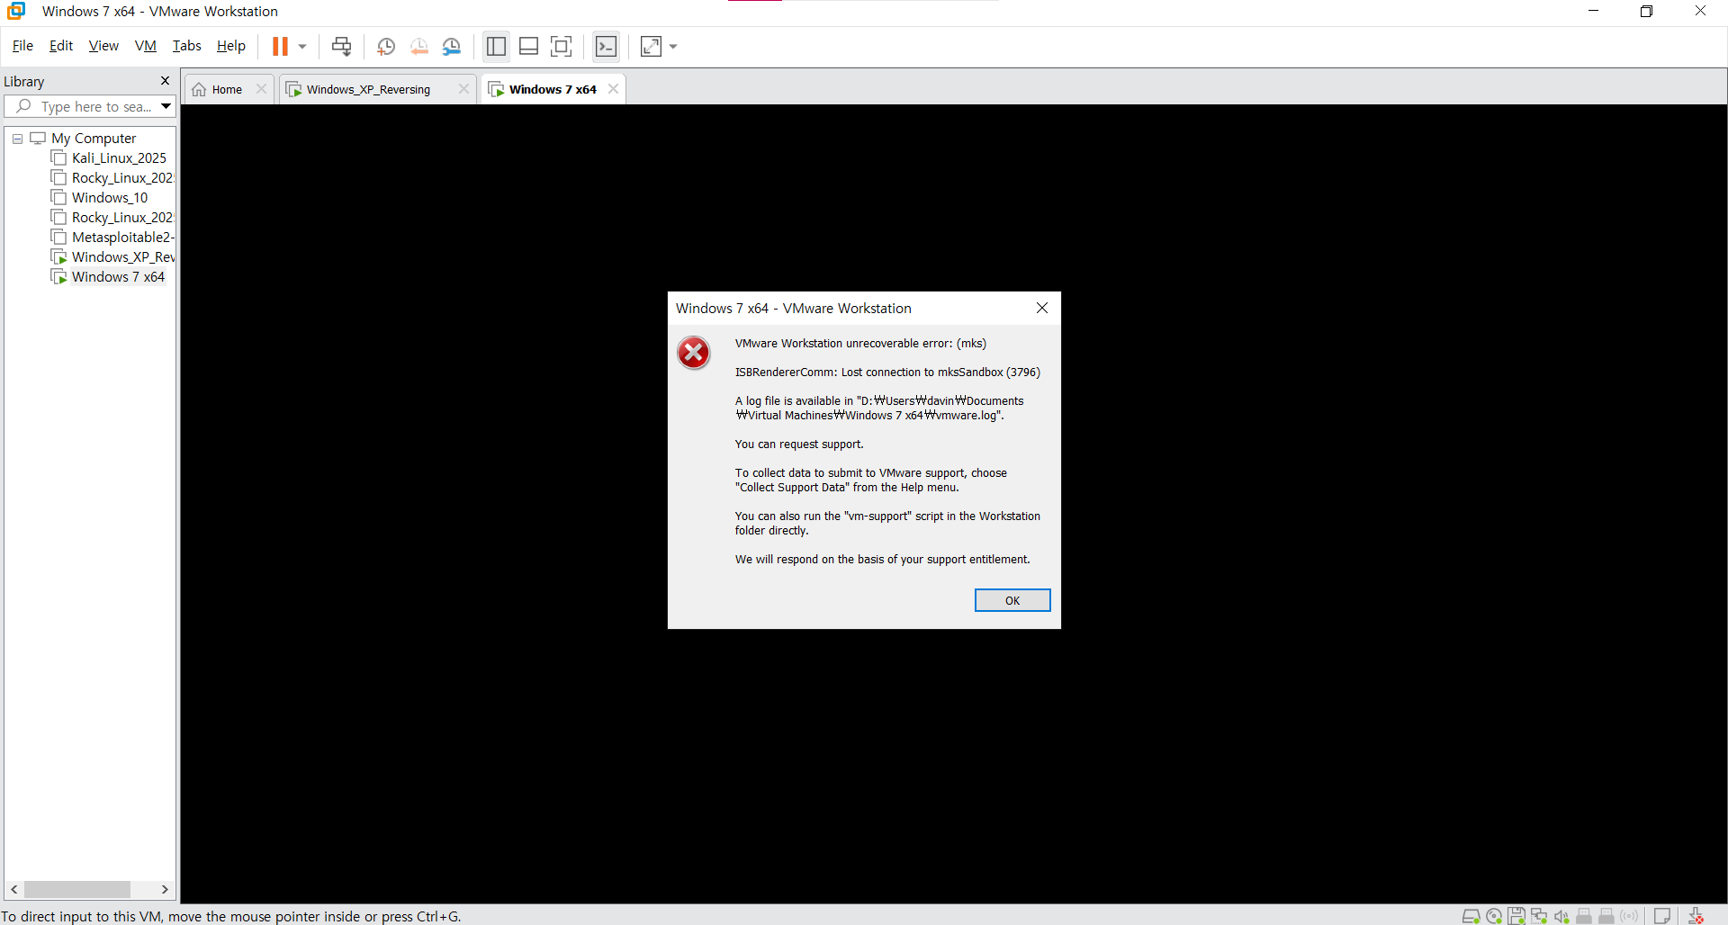
Task: Open the Edit menu
Action: (61, 46)
